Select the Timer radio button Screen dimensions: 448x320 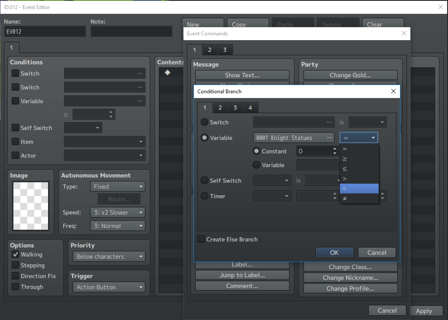click(204, 196)
